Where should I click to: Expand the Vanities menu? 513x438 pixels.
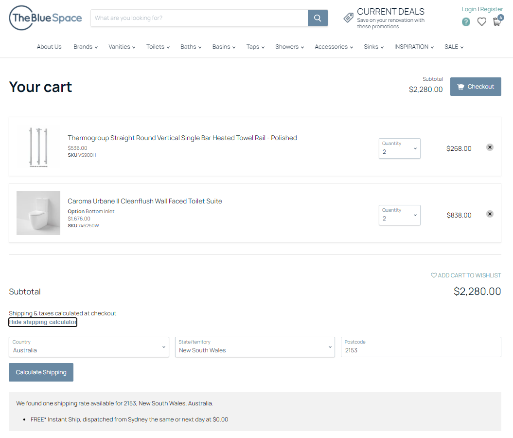pyautogui.click(x=122, y=47)
